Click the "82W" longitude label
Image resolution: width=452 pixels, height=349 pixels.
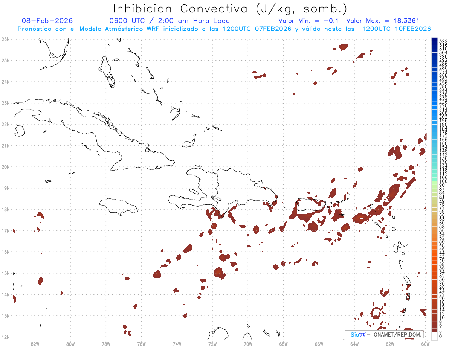pyautogui.click(x=35, y=344)
